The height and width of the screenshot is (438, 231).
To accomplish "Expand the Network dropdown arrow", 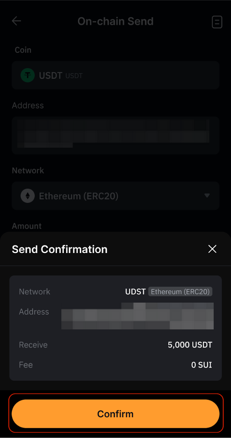I will click(207, 196).
